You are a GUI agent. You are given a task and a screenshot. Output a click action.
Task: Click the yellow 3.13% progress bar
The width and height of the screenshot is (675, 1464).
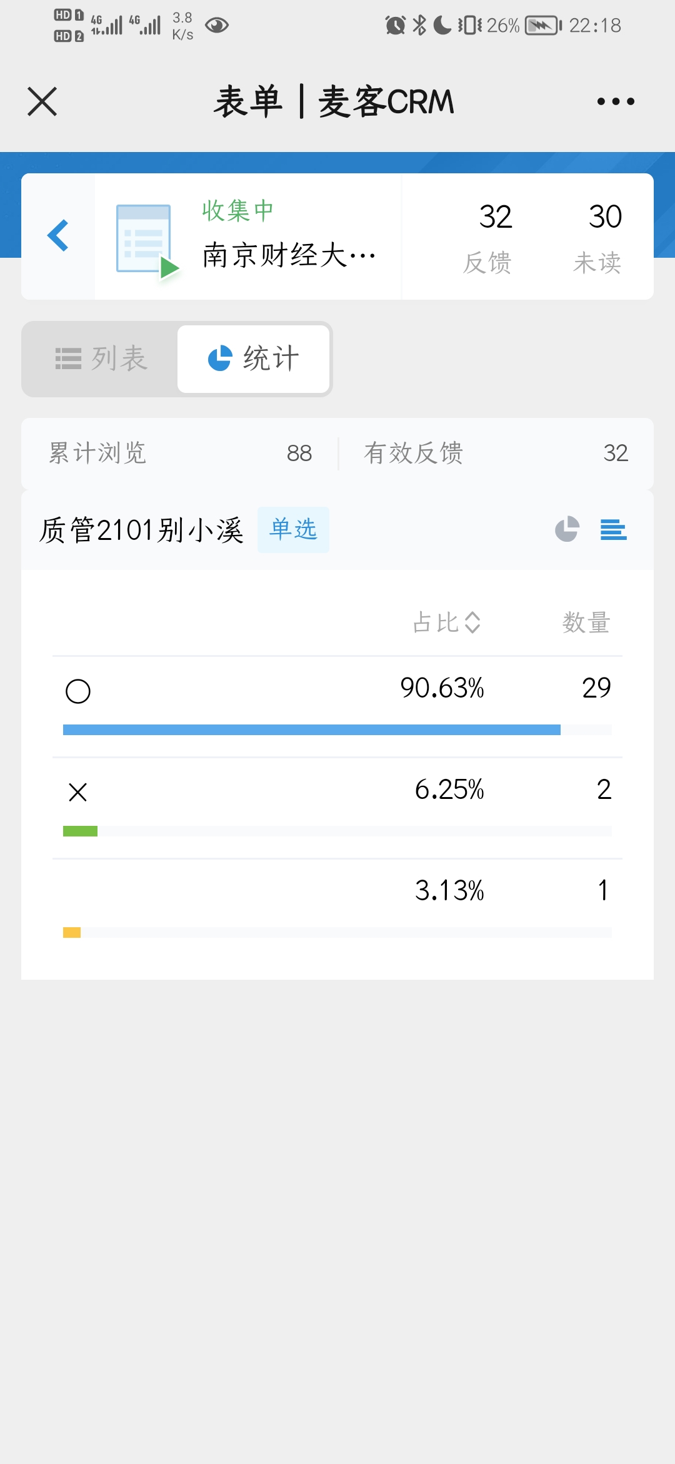pos(72,932)
